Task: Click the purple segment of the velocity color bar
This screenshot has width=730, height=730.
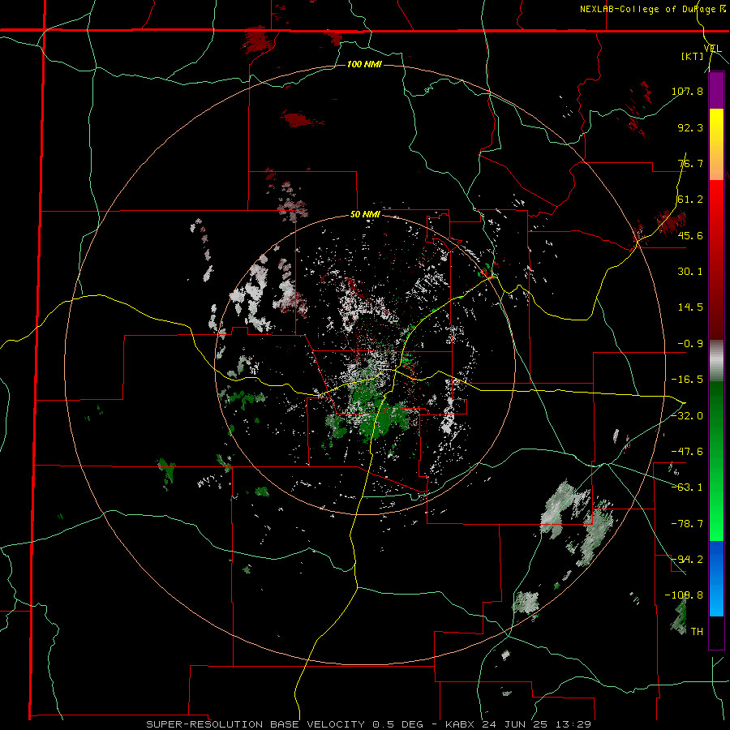Action: click(716, 90)
